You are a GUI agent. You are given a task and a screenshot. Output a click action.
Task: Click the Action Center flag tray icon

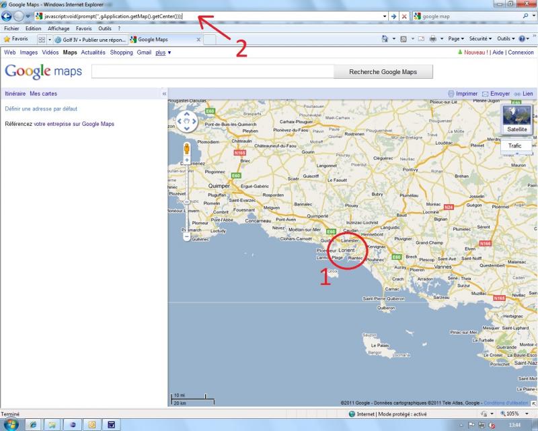(471, 425)
